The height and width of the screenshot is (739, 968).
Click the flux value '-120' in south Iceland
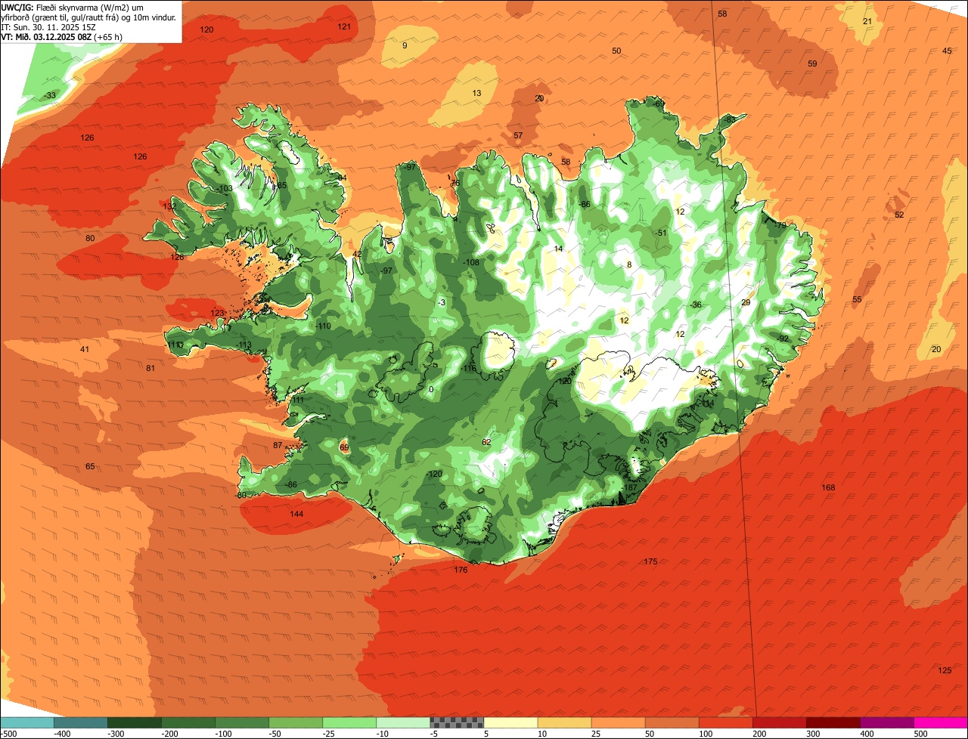pyautogui.click(x=434, y=474)
